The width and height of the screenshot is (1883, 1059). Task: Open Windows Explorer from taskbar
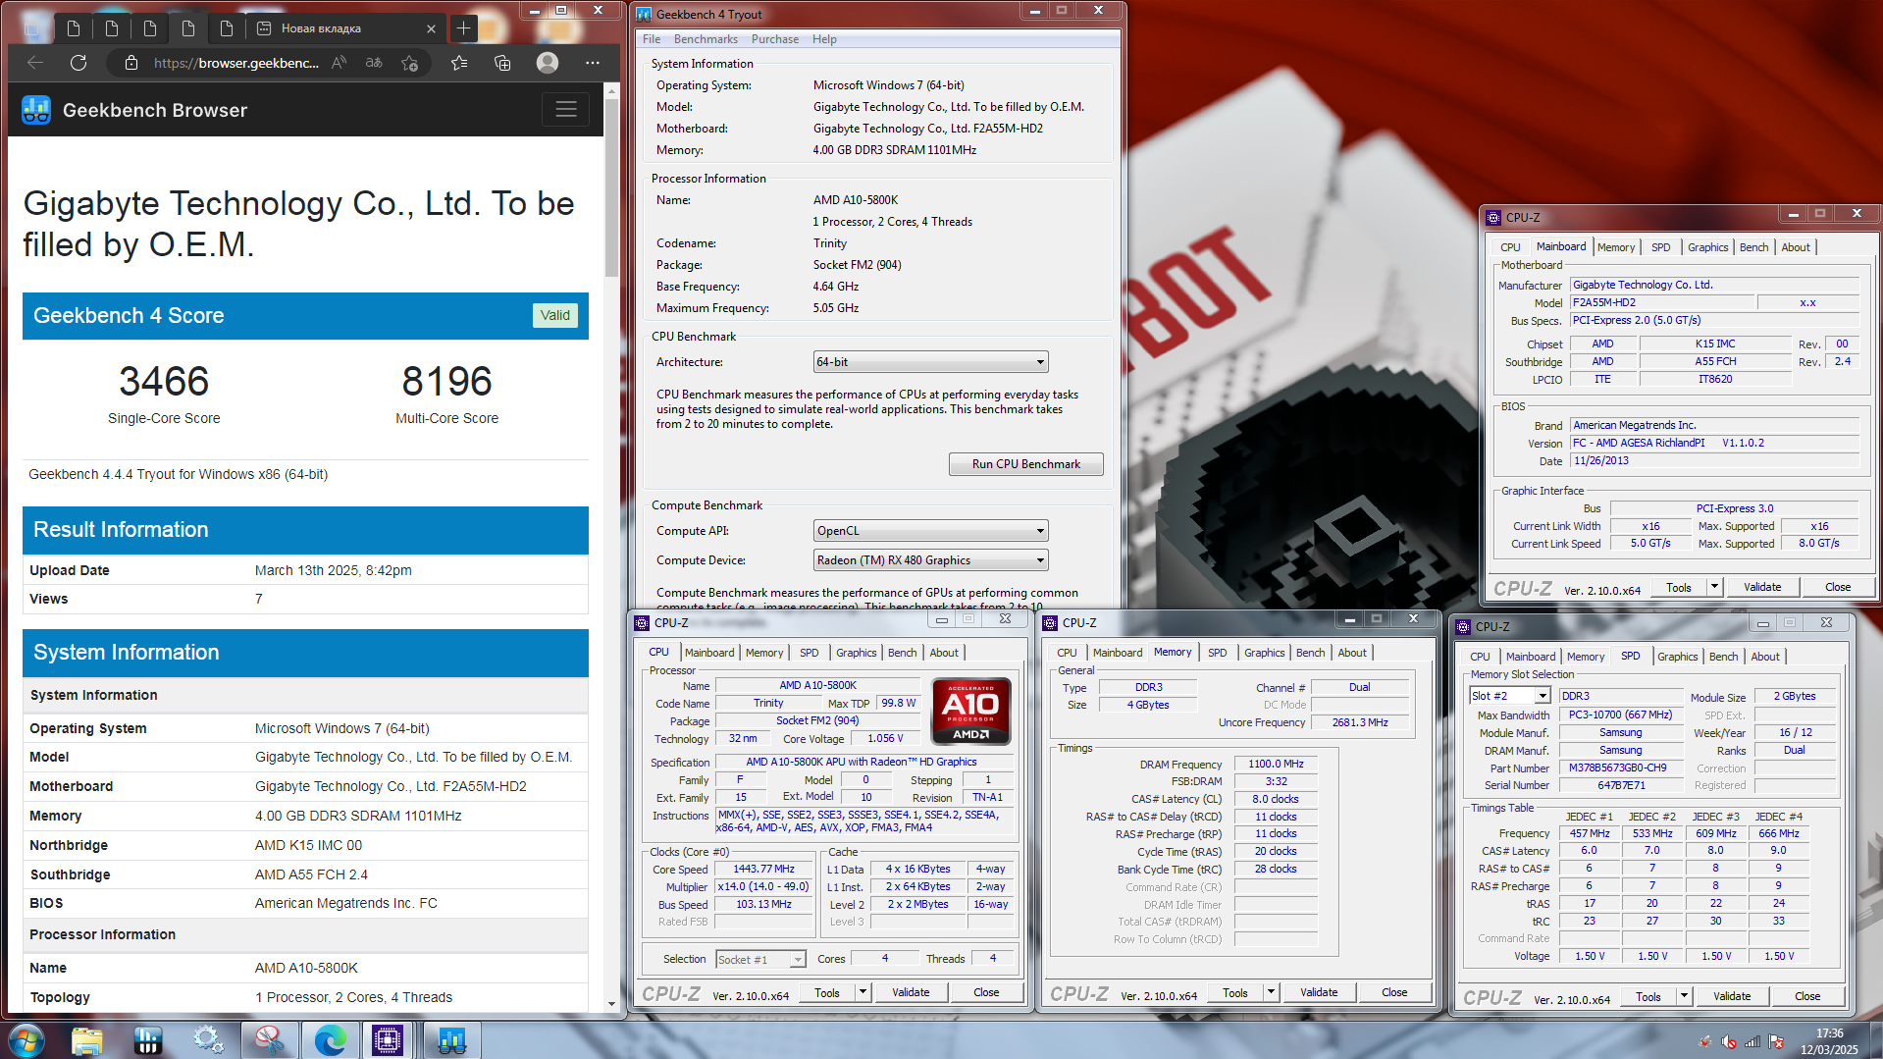click(87, 1039)
